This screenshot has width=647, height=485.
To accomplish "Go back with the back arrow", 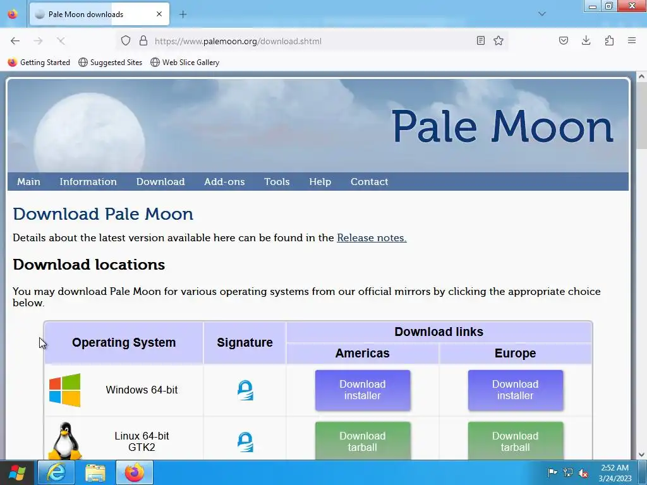I will point(15,41).
